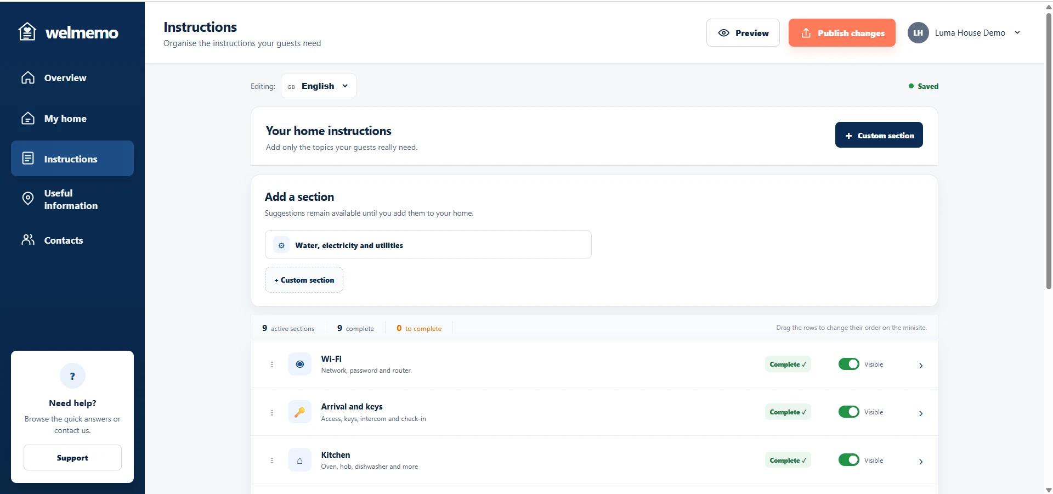Click the Preview button
This screenshot has height=494, width=1053.
click(x=743, y=33)
